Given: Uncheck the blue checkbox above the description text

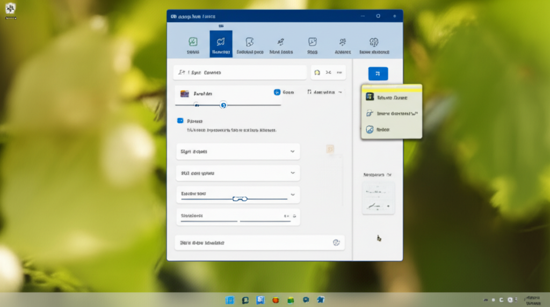Looking at the screenshot, I should [180, 121].
